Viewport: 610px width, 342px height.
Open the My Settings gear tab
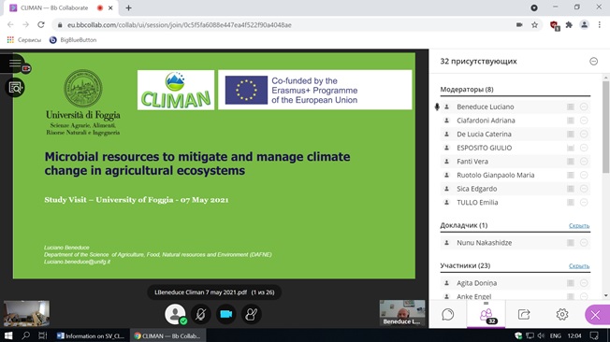pyautogui.click(x=561, y=314)
